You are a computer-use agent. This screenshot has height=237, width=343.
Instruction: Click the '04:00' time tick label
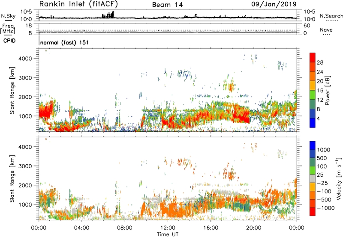pyautogui.click(x=81, y=228)
